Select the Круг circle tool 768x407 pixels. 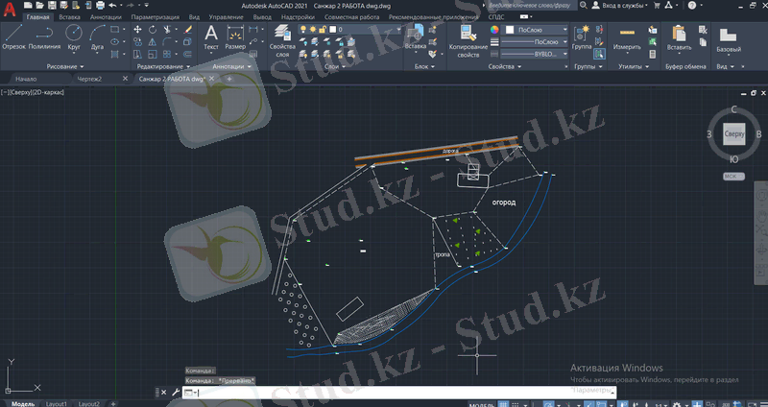coord(73,36)
